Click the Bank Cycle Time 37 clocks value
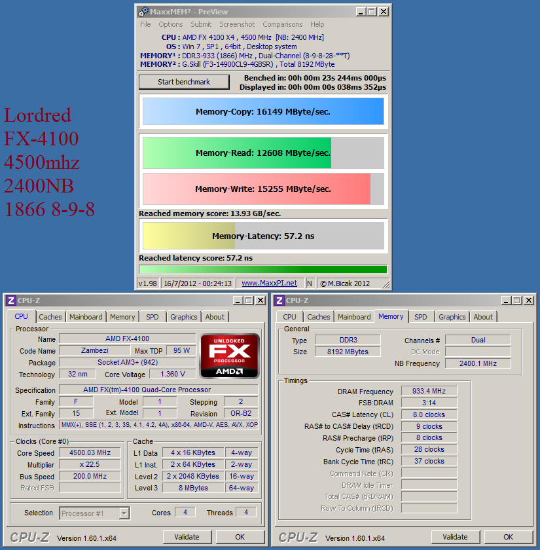The image size is (540, 550). (x=429, y=461)
